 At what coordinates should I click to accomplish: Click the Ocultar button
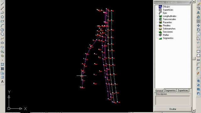(173, 109)
